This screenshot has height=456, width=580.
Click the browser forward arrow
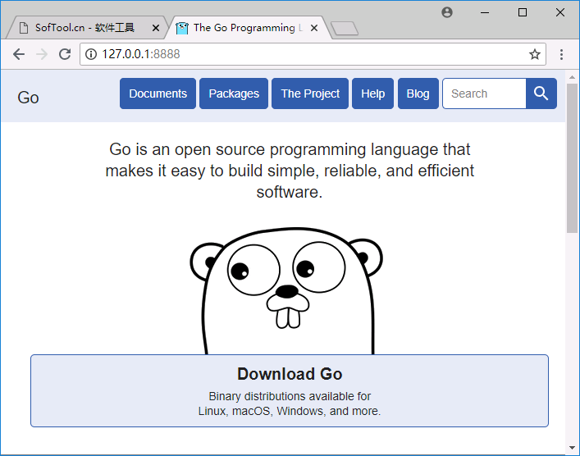42,54
